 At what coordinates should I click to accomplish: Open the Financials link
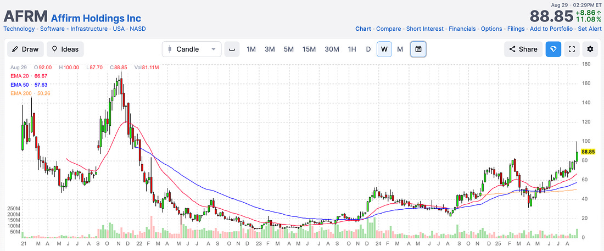pos(462,29)
